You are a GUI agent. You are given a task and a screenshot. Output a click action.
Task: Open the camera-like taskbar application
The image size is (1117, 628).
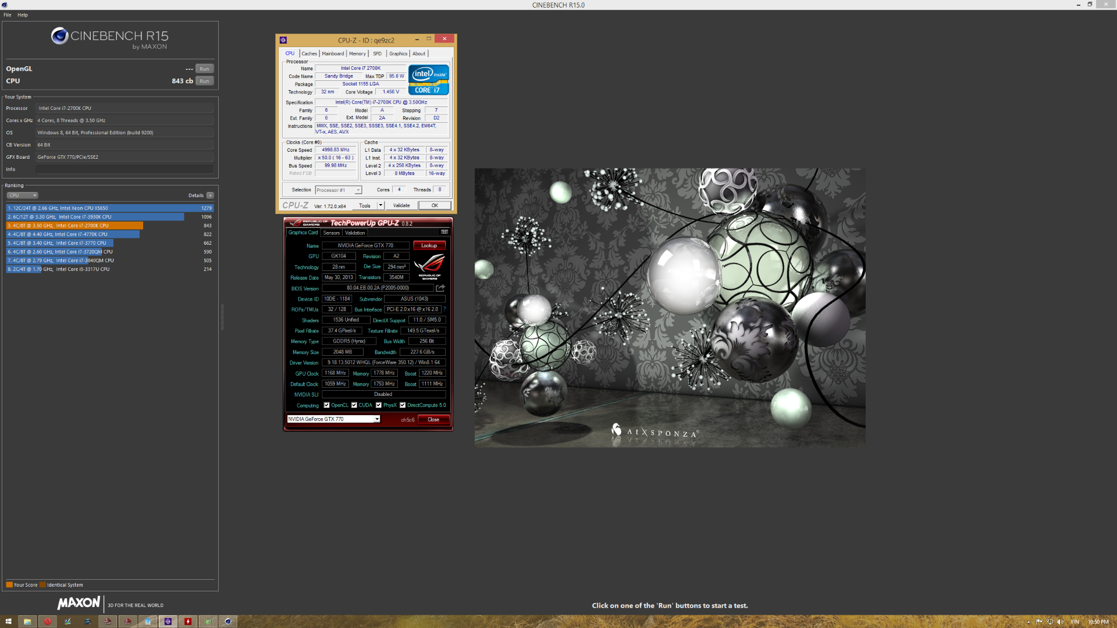point(87,622)
